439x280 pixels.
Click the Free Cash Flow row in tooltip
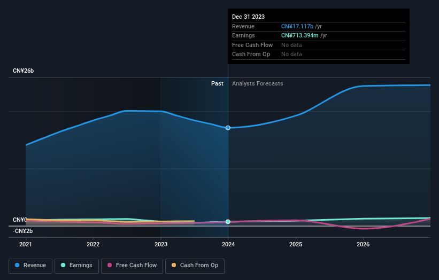click(319, 45)
